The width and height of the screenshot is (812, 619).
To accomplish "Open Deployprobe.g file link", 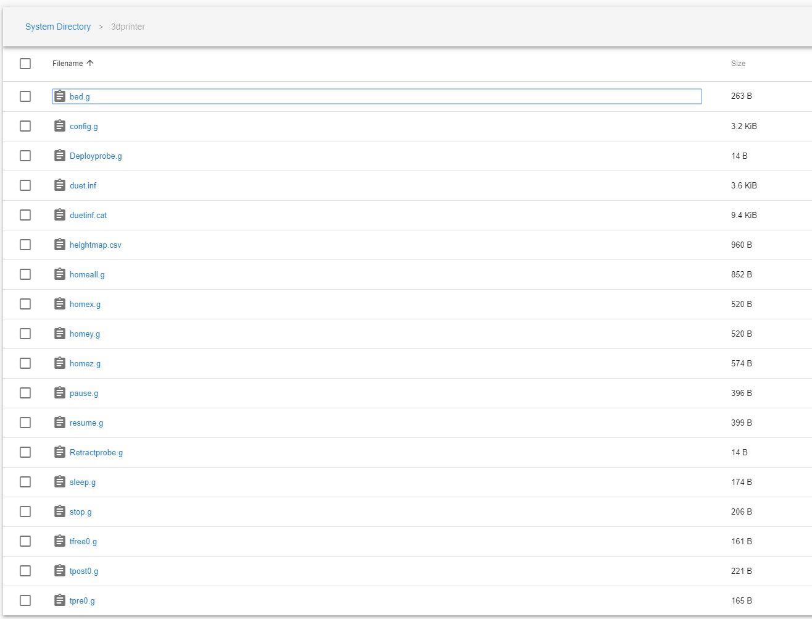I will click(x=96, y=156).
